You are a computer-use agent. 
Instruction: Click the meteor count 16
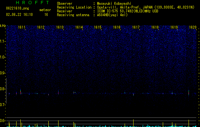(46, 15)
